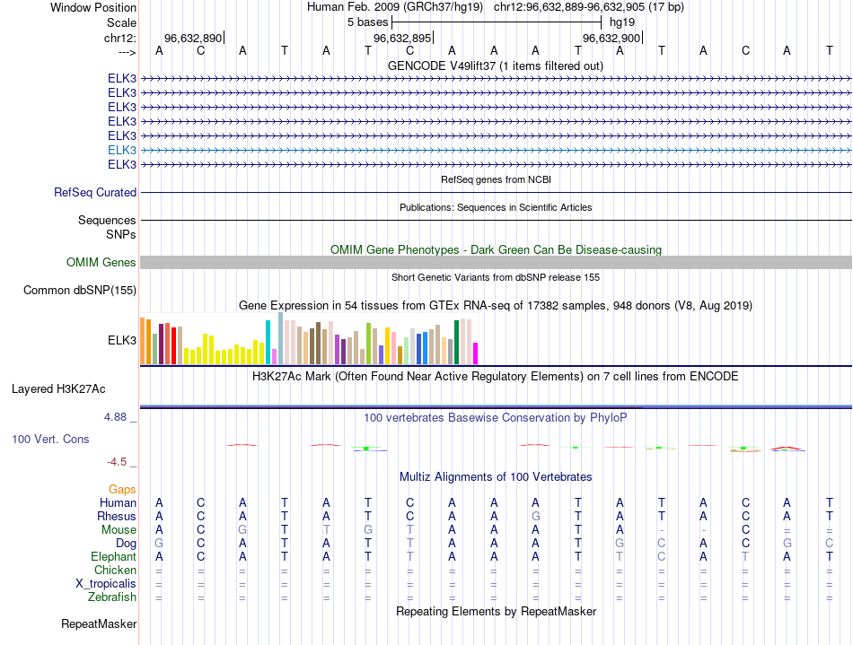Click Gene Expression in 54 tissues title
Viewport: 853px width, 645px height.
496,305
